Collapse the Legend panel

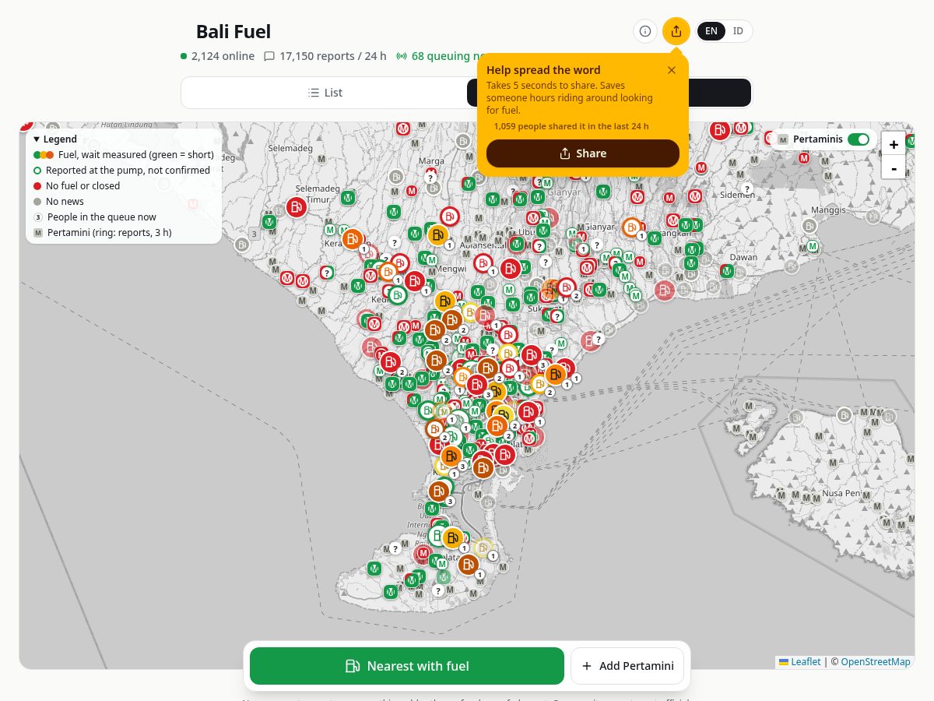click(55, 139)
